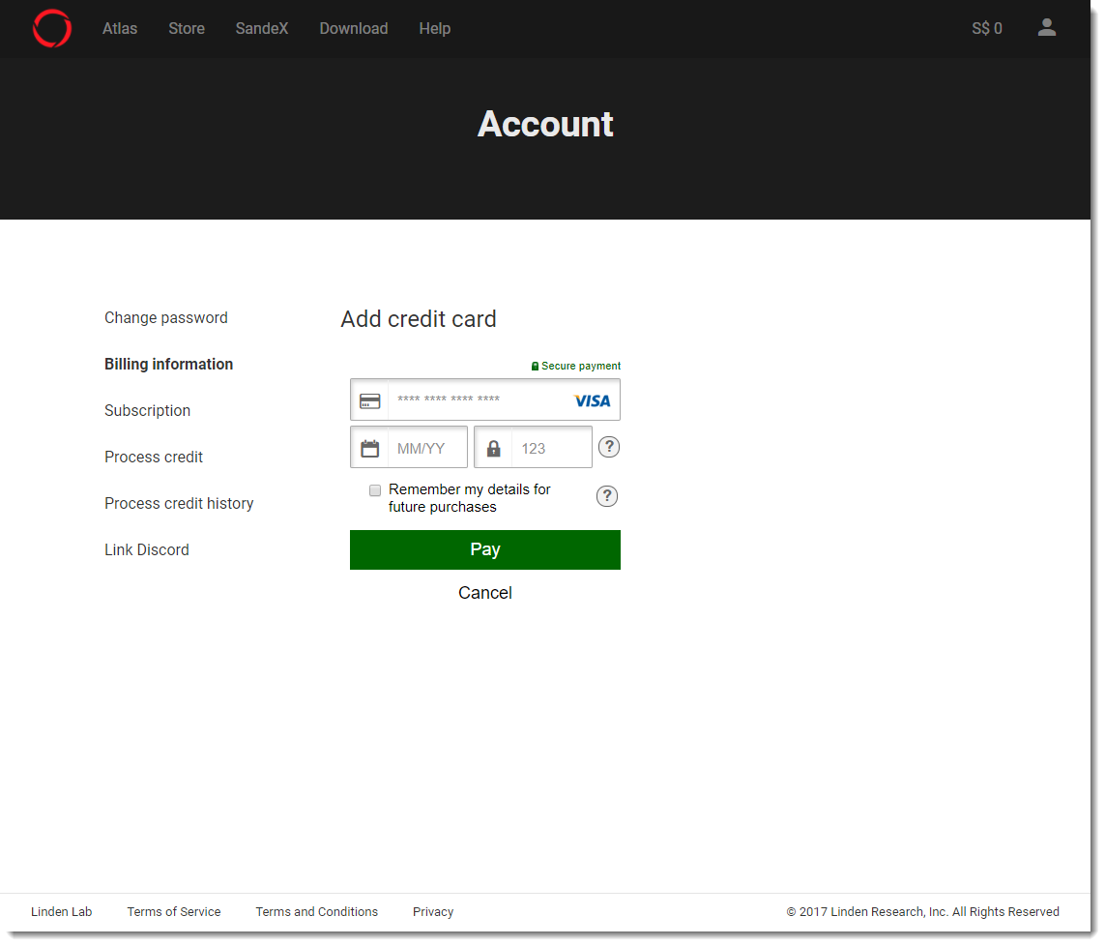Open the SandeX navigation item
Screen dimensions: 1105x946
[262, 29]
